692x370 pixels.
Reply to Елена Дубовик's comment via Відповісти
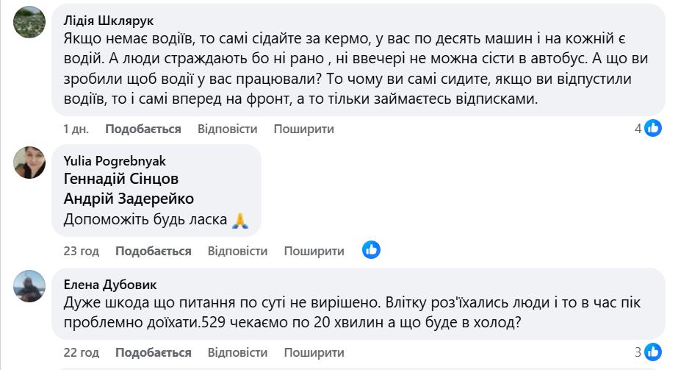[237, 352]
